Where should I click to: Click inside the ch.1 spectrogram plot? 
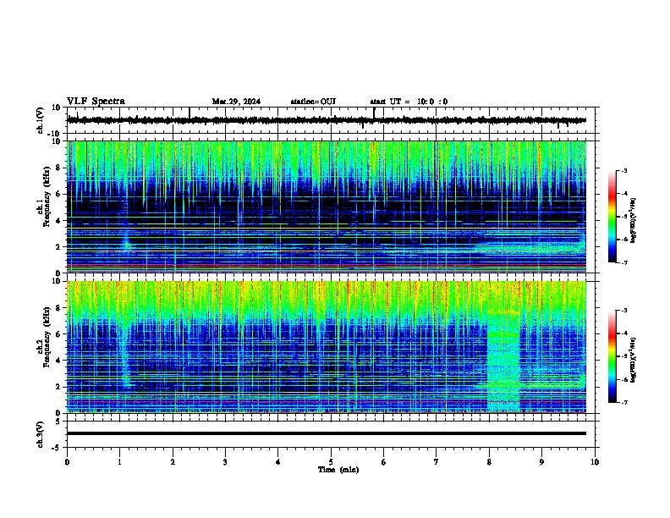click(x=327, y=207)
